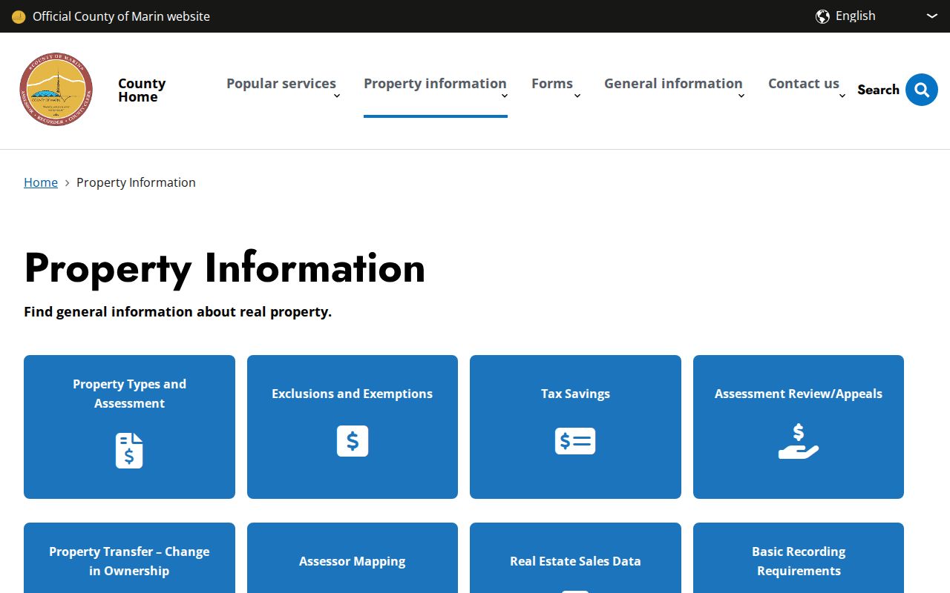Open the Real Estate Sales Data card
The image size is (950, 593).
pyautogui.click(x=575, y=558)
